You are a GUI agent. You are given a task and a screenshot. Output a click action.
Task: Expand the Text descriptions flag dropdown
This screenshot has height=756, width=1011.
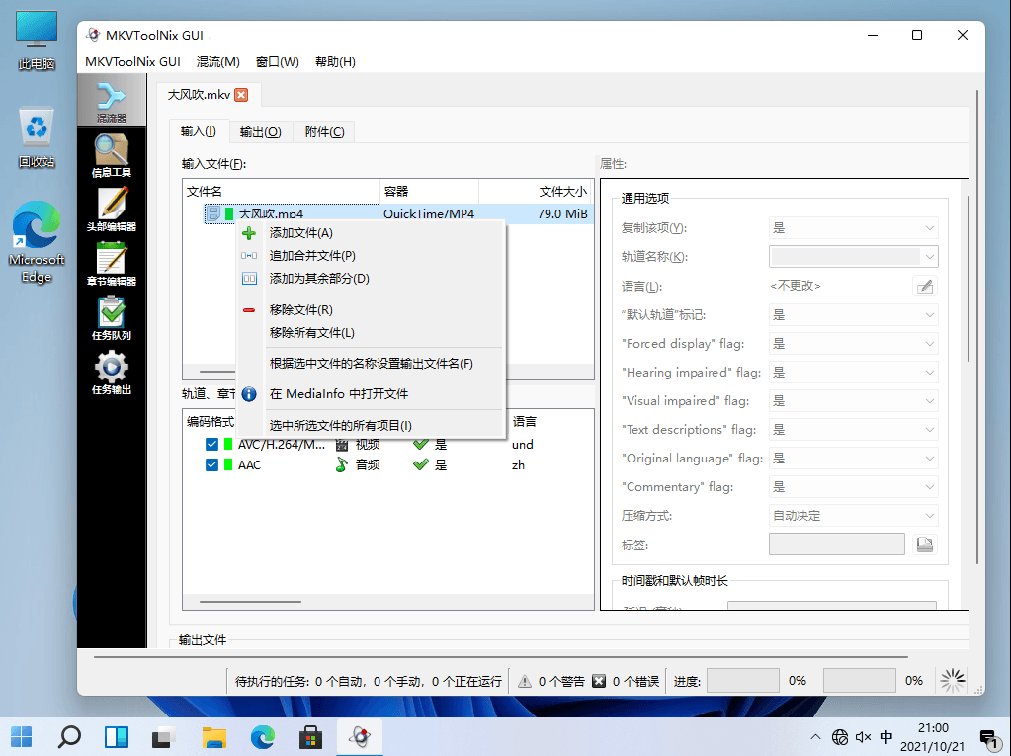(x=853, y=430)
